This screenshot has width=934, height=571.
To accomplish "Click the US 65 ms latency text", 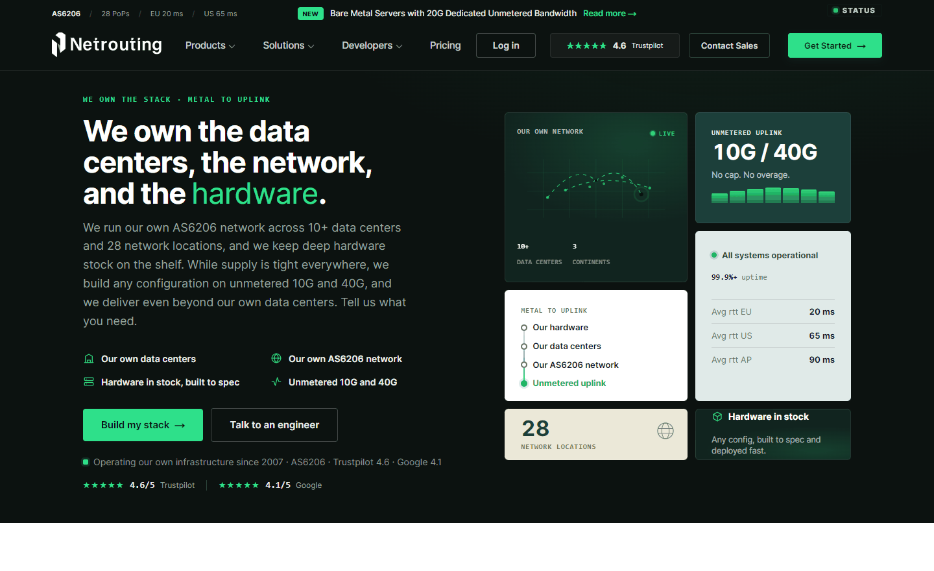I will coord(221,14).
